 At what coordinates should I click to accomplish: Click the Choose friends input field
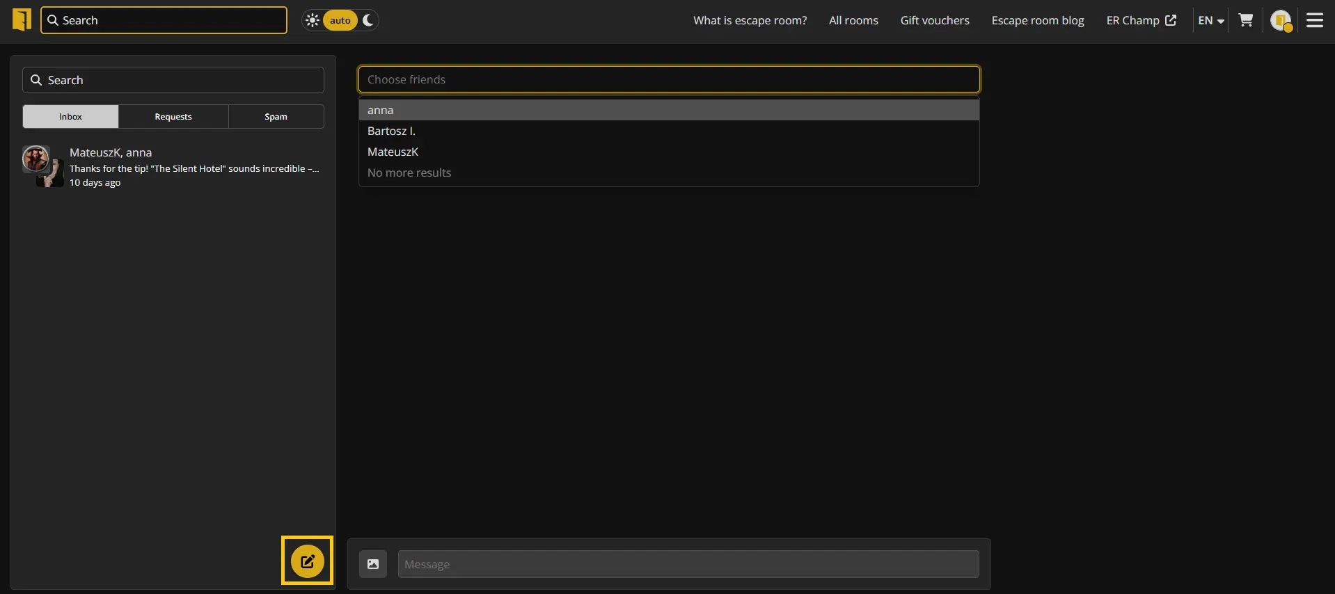click(x=668, y=79)
